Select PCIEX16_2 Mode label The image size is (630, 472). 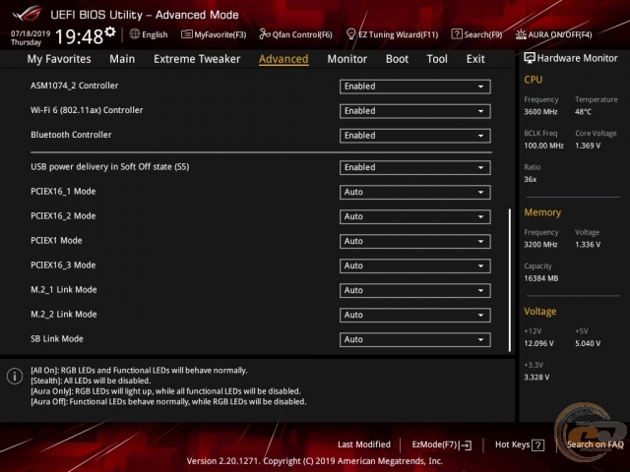point(63,216)
